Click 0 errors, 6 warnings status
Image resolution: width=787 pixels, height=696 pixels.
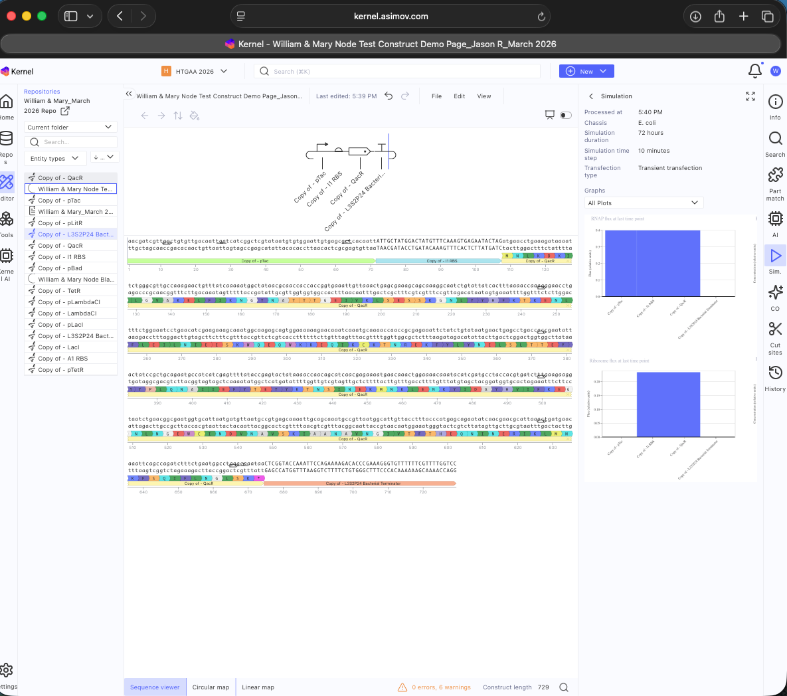pos(441,687)
